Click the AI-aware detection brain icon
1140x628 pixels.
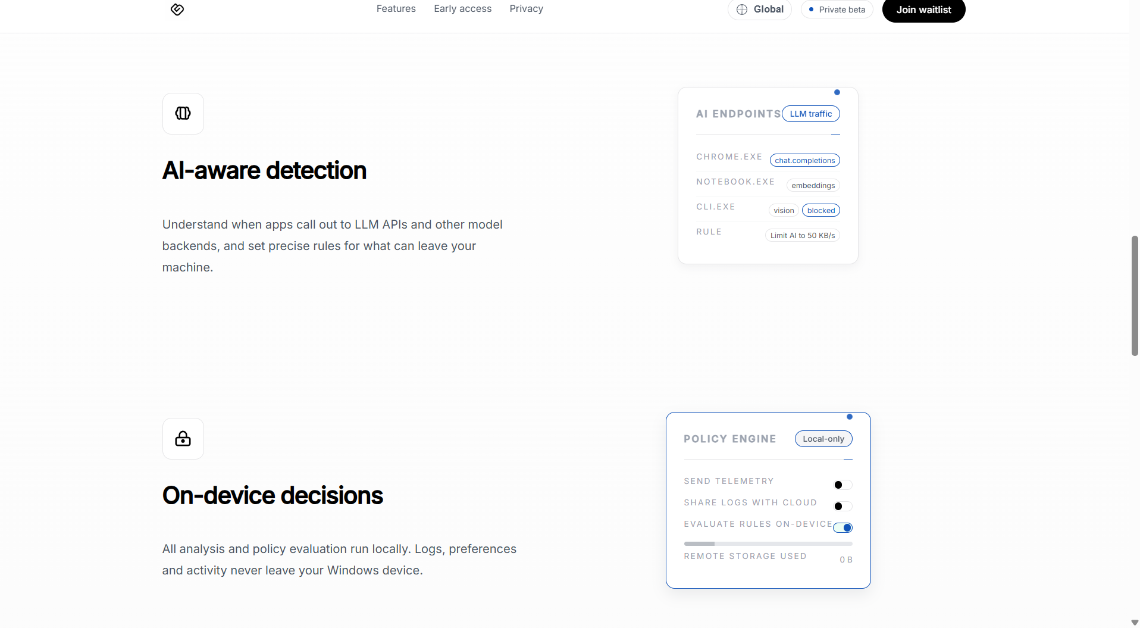click(x=183, y=114)
